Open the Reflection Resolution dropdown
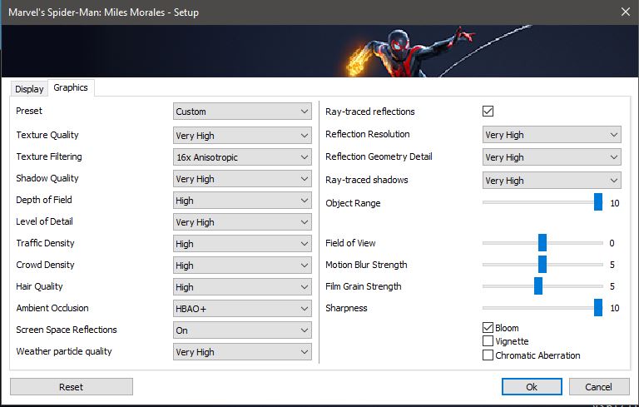This screenshot has height=407, width=639. [552, 135]
